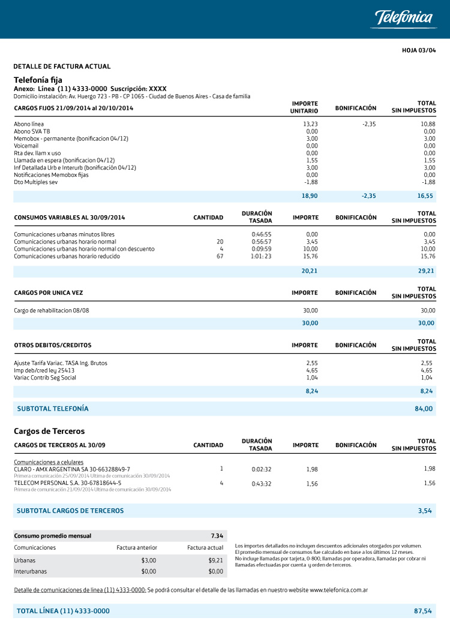
Task: Click the 3,54 third-party subtotal amount
Action: pos(425,511)
